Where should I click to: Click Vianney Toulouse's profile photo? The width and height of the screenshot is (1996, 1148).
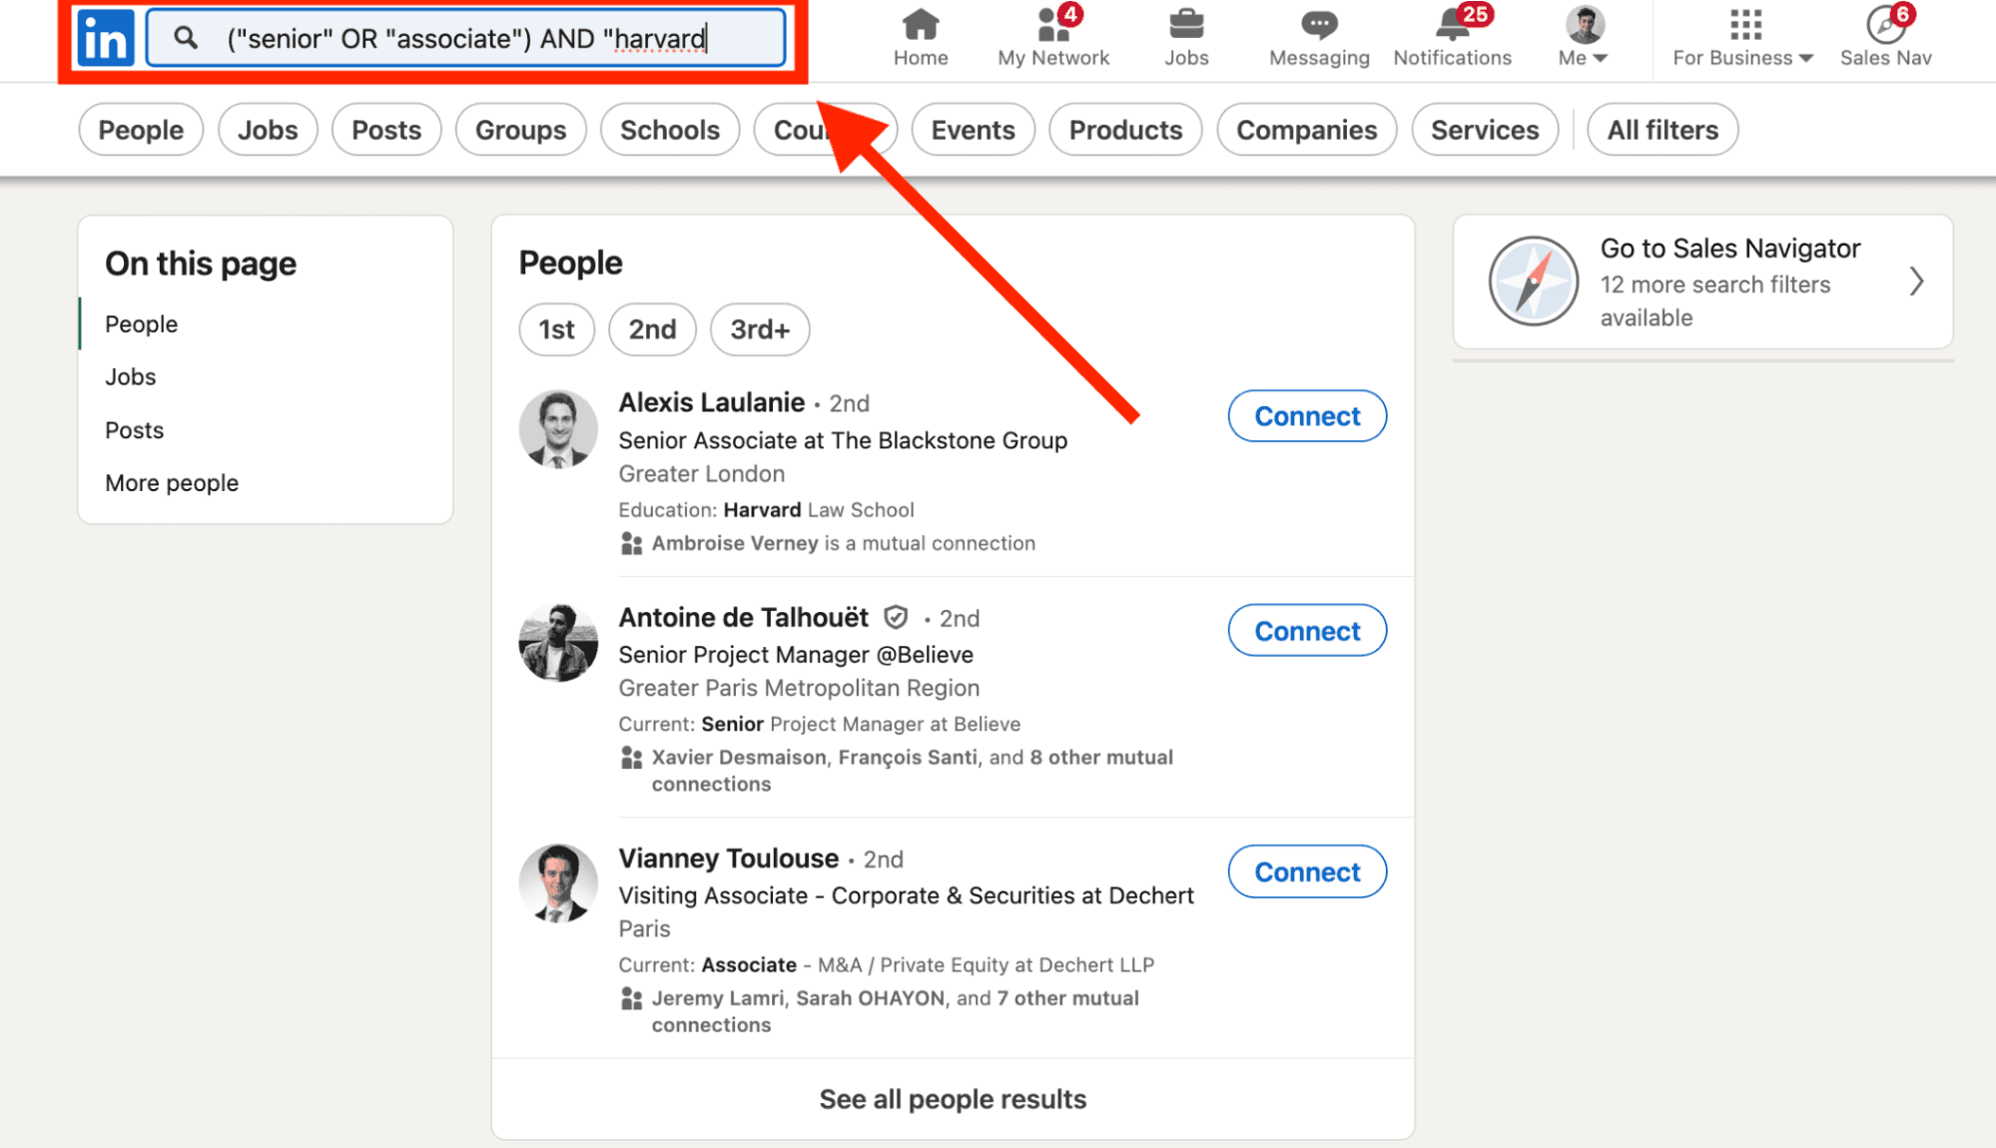click(x=558, y=883)
